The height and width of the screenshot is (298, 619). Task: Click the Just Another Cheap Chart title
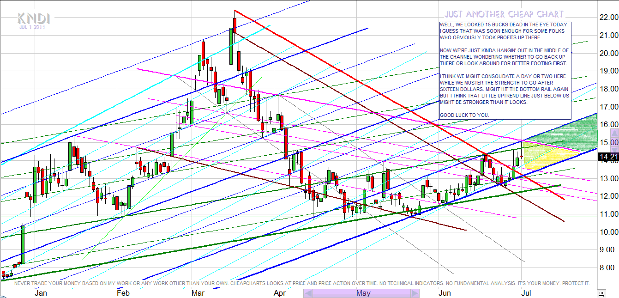tap(504, 14)
